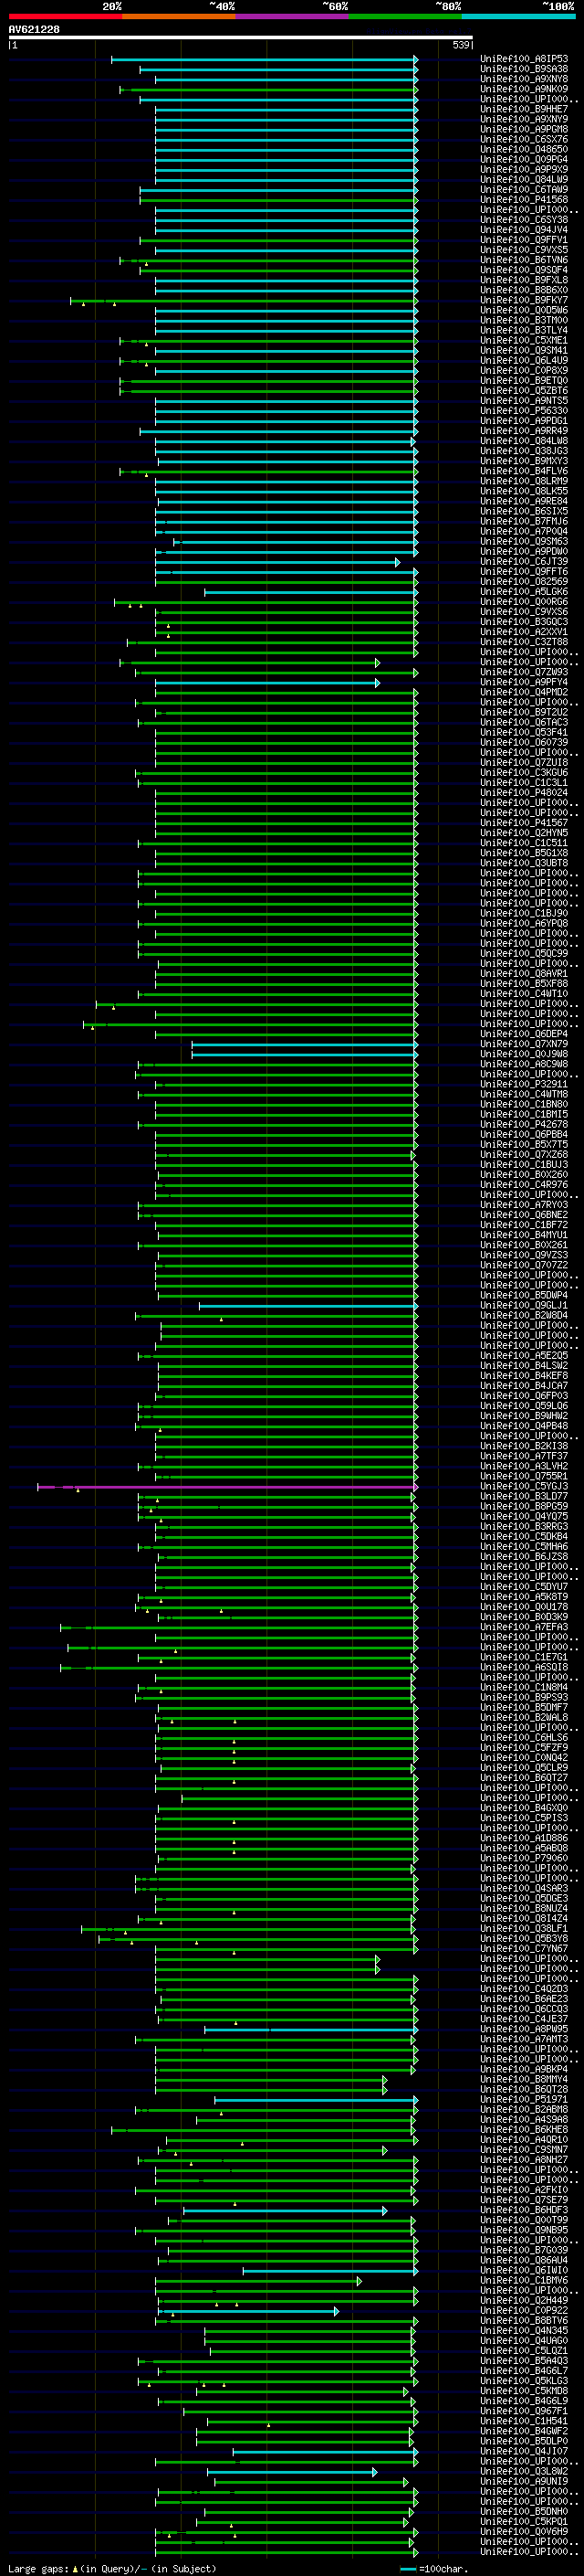Click hit label UniRef100_B9PS93
Screen dimensions: 584x2576
coord(524,1698)
